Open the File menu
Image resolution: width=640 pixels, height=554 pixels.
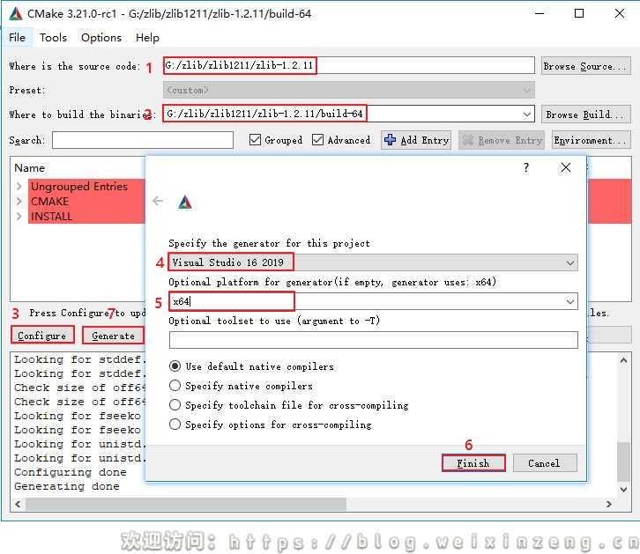(x=17, y=38)
